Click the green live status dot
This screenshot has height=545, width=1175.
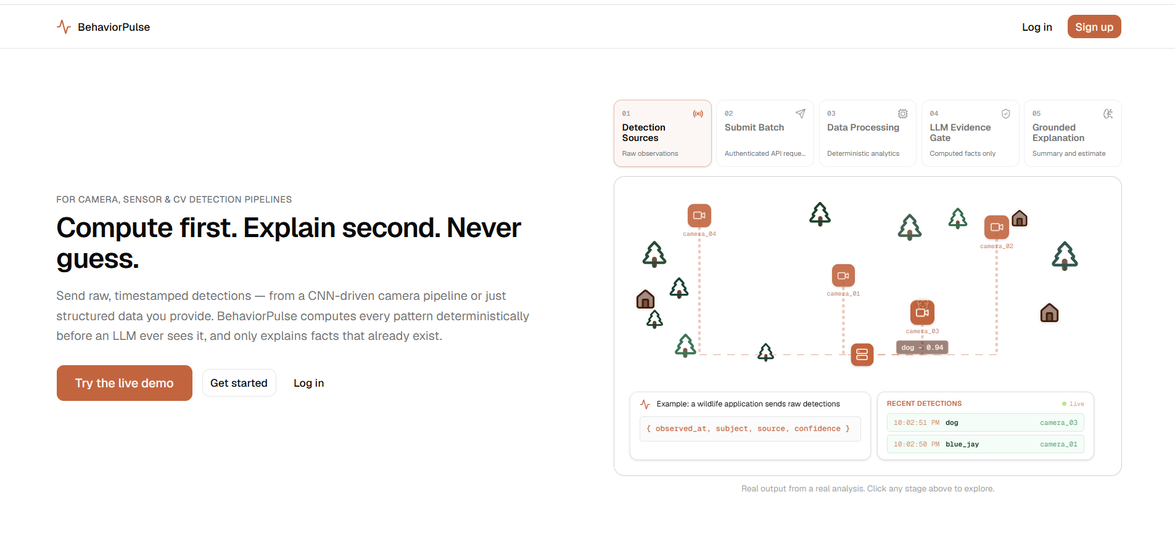click(1064, 404)
